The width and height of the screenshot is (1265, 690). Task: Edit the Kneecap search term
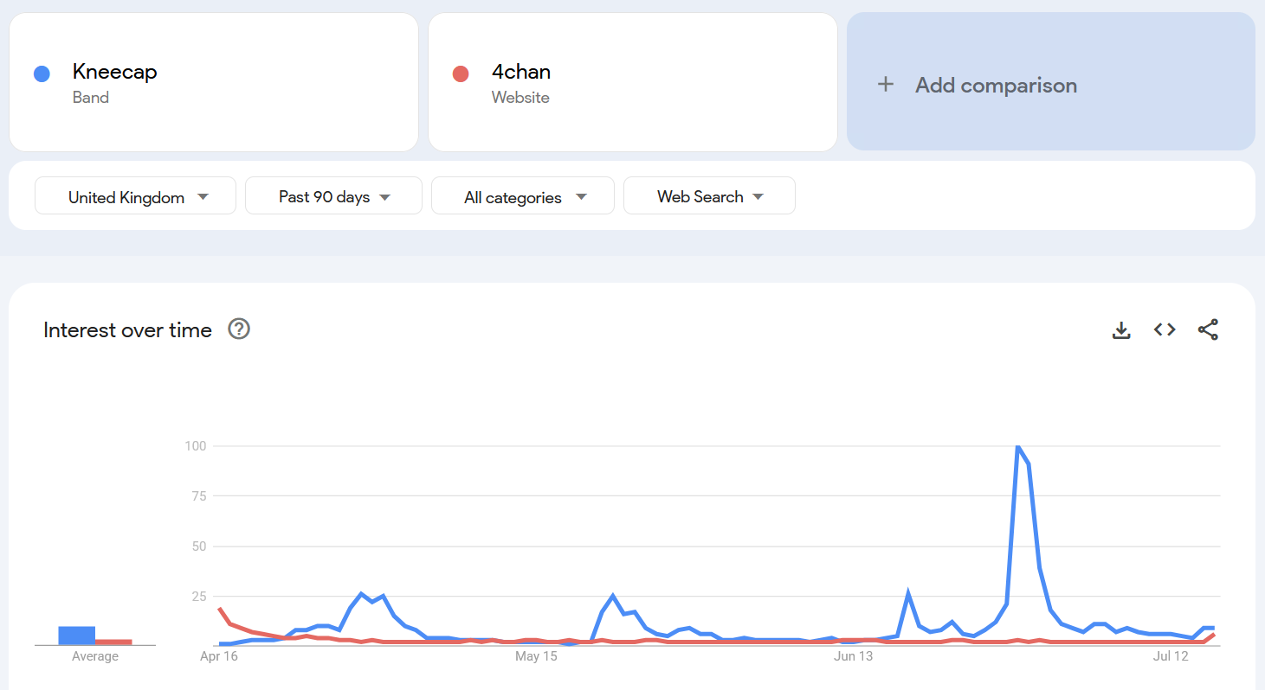tap(214, 81)
